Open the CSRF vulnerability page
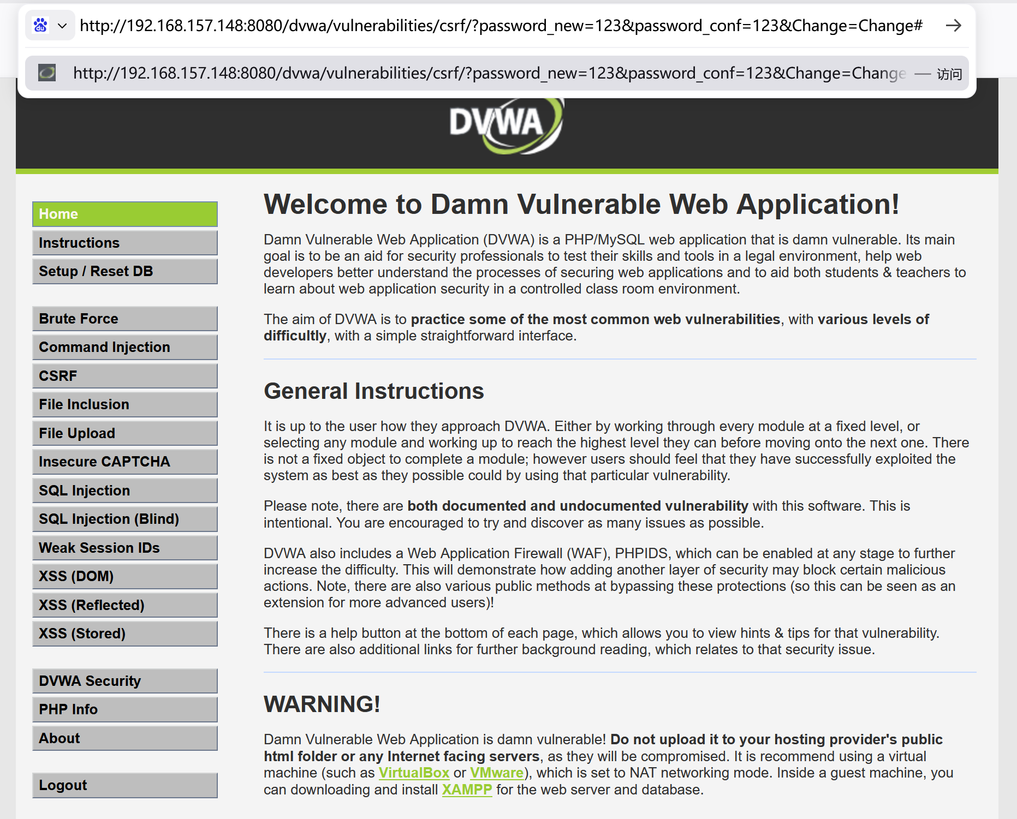Image resolution: width=1017 pixels, height=819 pixels. point(125,376)
